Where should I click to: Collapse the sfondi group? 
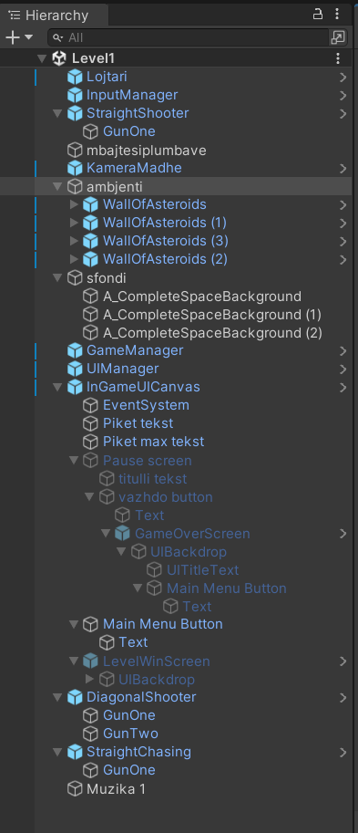tap(57, 278)
